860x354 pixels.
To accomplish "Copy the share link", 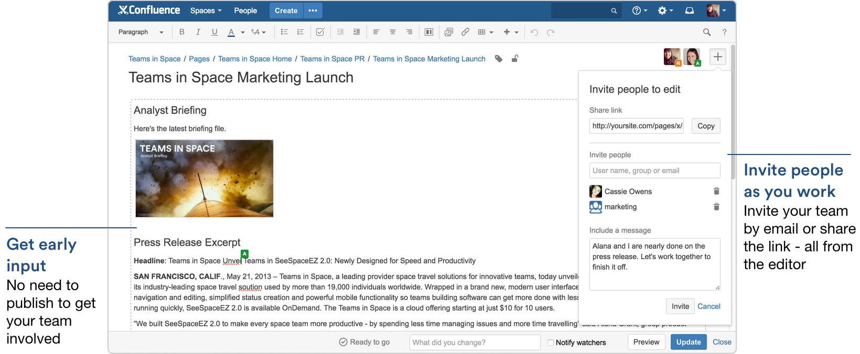I will coord(706,126).
